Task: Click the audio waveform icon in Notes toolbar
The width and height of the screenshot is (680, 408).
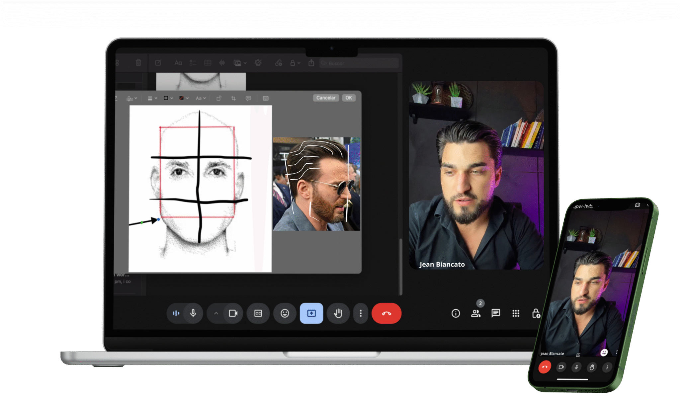Action: pos(222,63)
